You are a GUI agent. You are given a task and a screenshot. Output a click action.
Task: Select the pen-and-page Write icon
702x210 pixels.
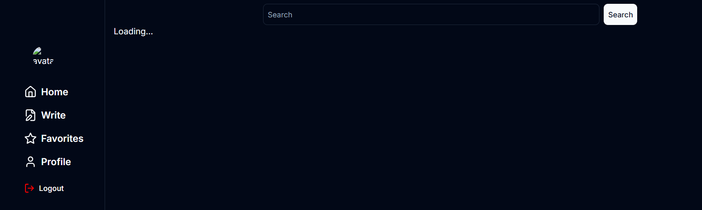tap(31, 115)
